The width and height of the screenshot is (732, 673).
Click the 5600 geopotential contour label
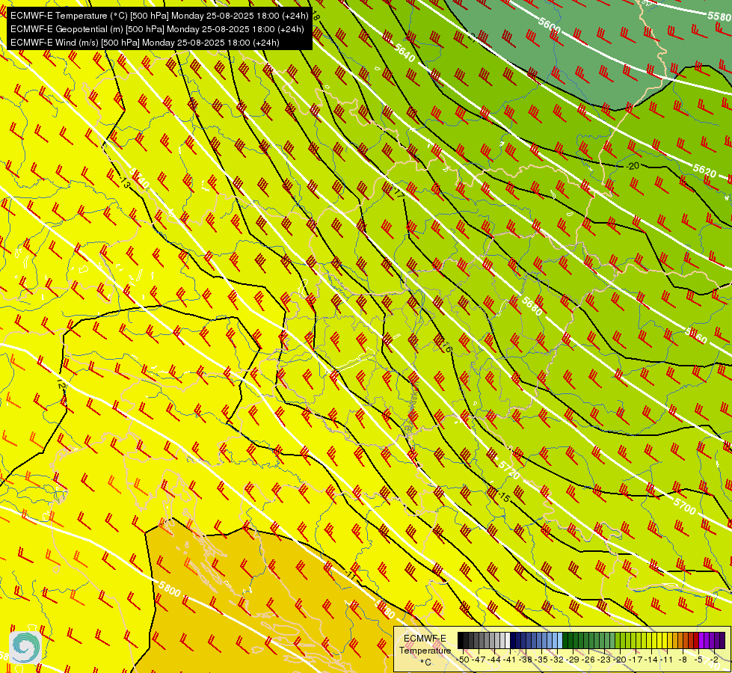tap(549, 25)
